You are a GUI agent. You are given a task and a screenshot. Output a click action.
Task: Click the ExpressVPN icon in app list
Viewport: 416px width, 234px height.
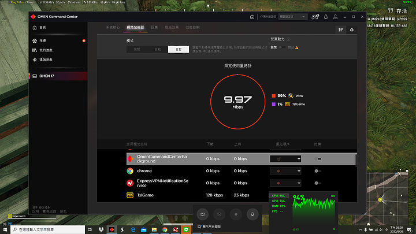click(130, 183)
